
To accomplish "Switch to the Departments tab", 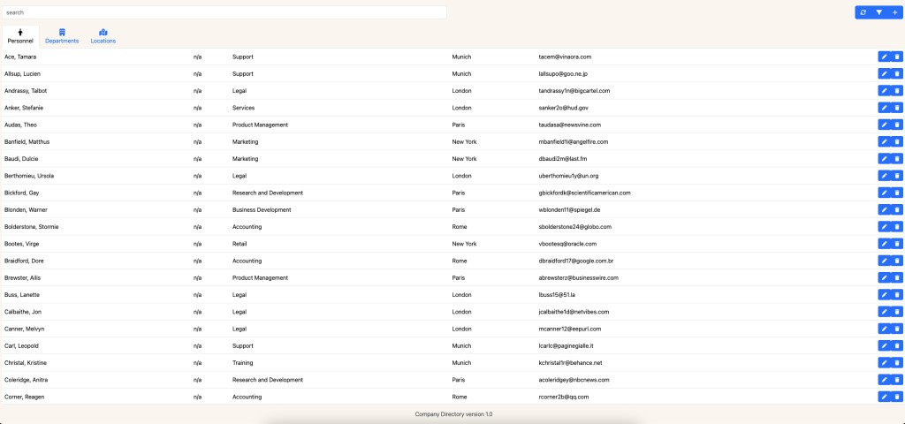I will pyautogui.click(x=62, y=36).
